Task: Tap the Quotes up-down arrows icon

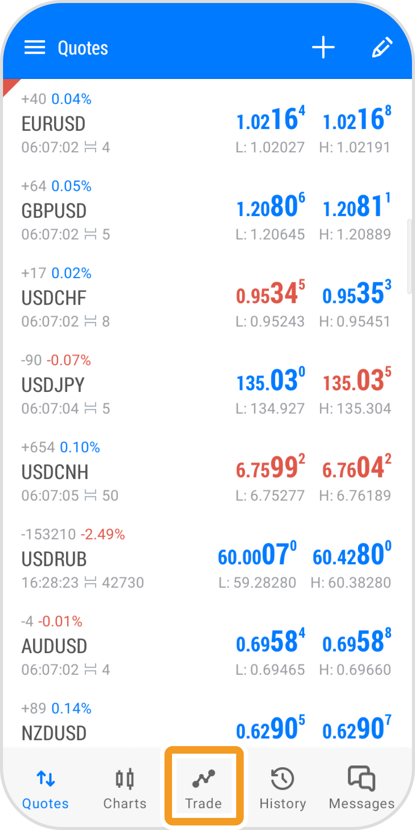Action: pyautogui.click(x=46, y=779)
